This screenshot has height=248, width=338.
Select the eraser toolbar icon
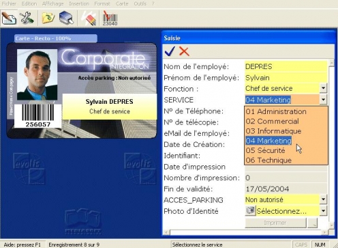[89, 18]
